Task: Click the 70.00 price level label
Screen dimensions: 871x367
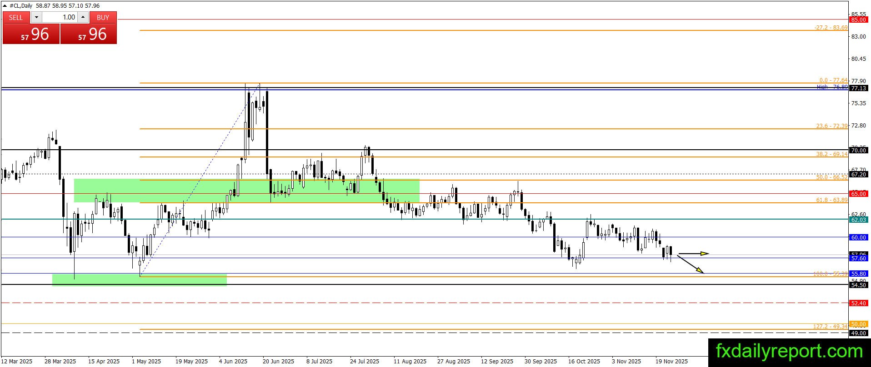Action: [x=858, y=150]
